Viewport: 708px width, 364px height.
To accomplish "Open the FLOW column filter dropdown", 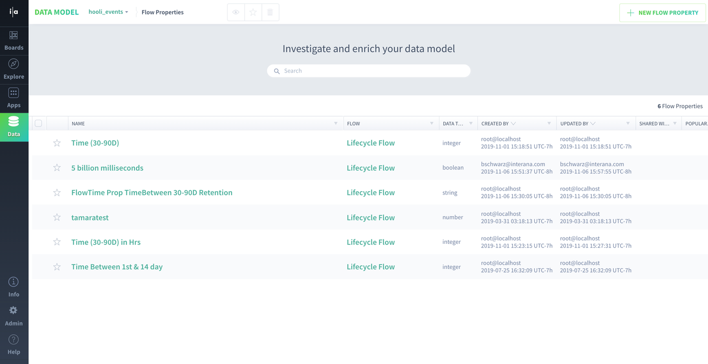I will tap(432, 124).
